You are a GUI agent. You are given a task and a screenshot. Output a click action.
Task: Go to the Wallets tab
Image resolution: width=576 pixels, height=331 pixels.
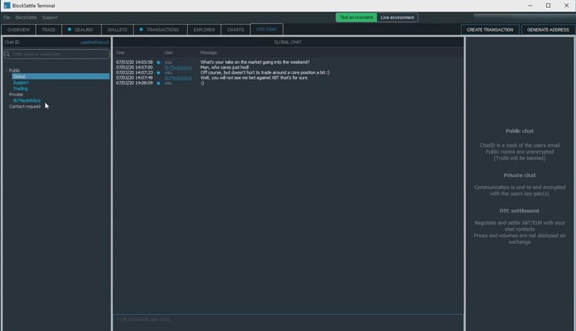[x=117, y=29]
